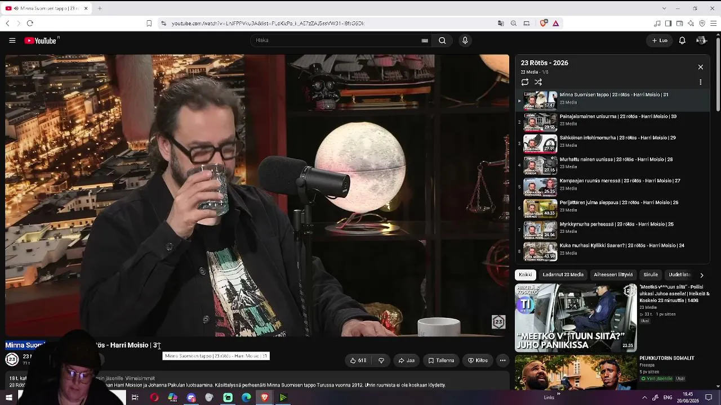721x405 pixels.
Task: Play Kuka murhasi Kyllikki Saaren playlist item
Action: click(x=613, y=251)
